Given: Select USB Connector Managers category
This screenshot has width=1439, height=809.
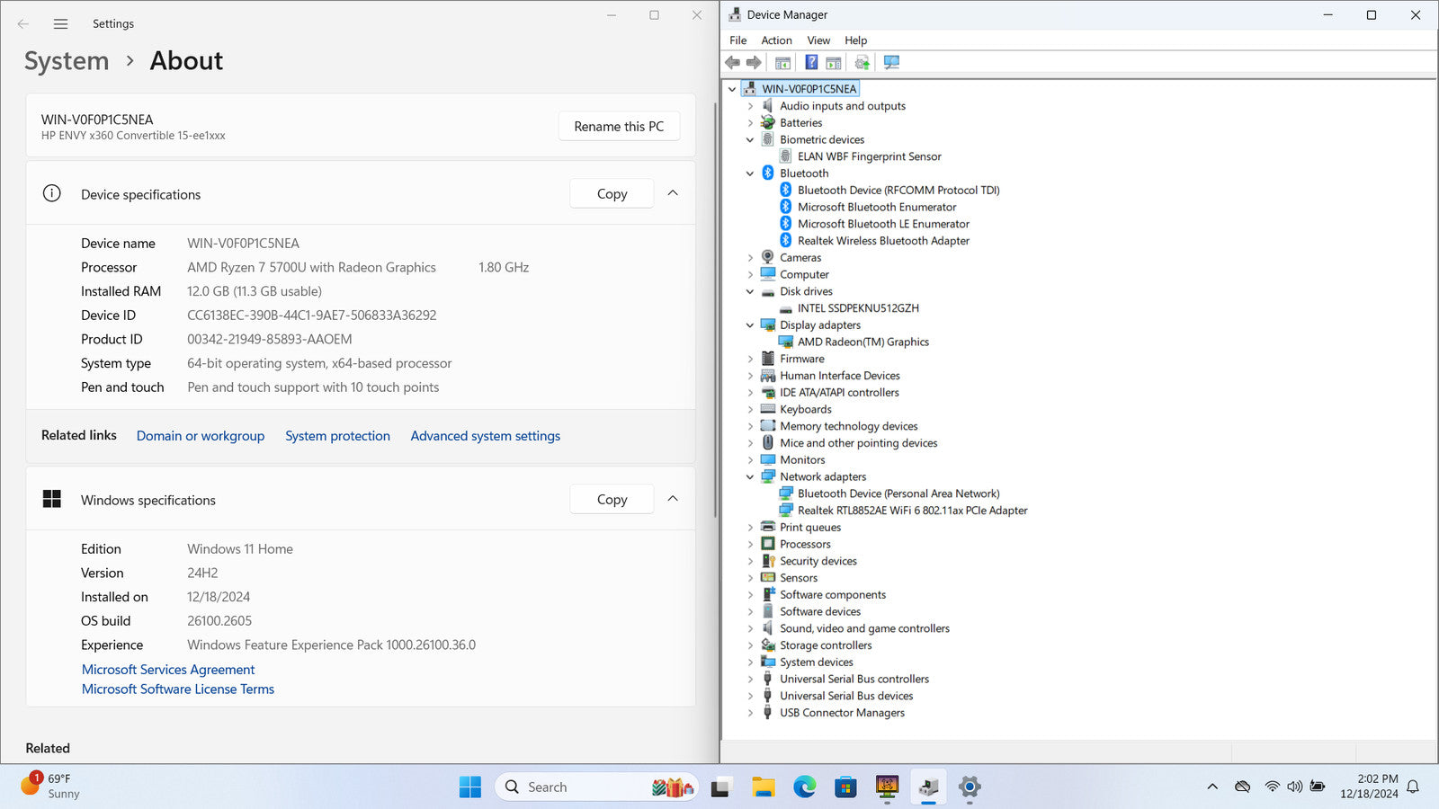Looking at the screenshot, I should click(x=842, y=713).
